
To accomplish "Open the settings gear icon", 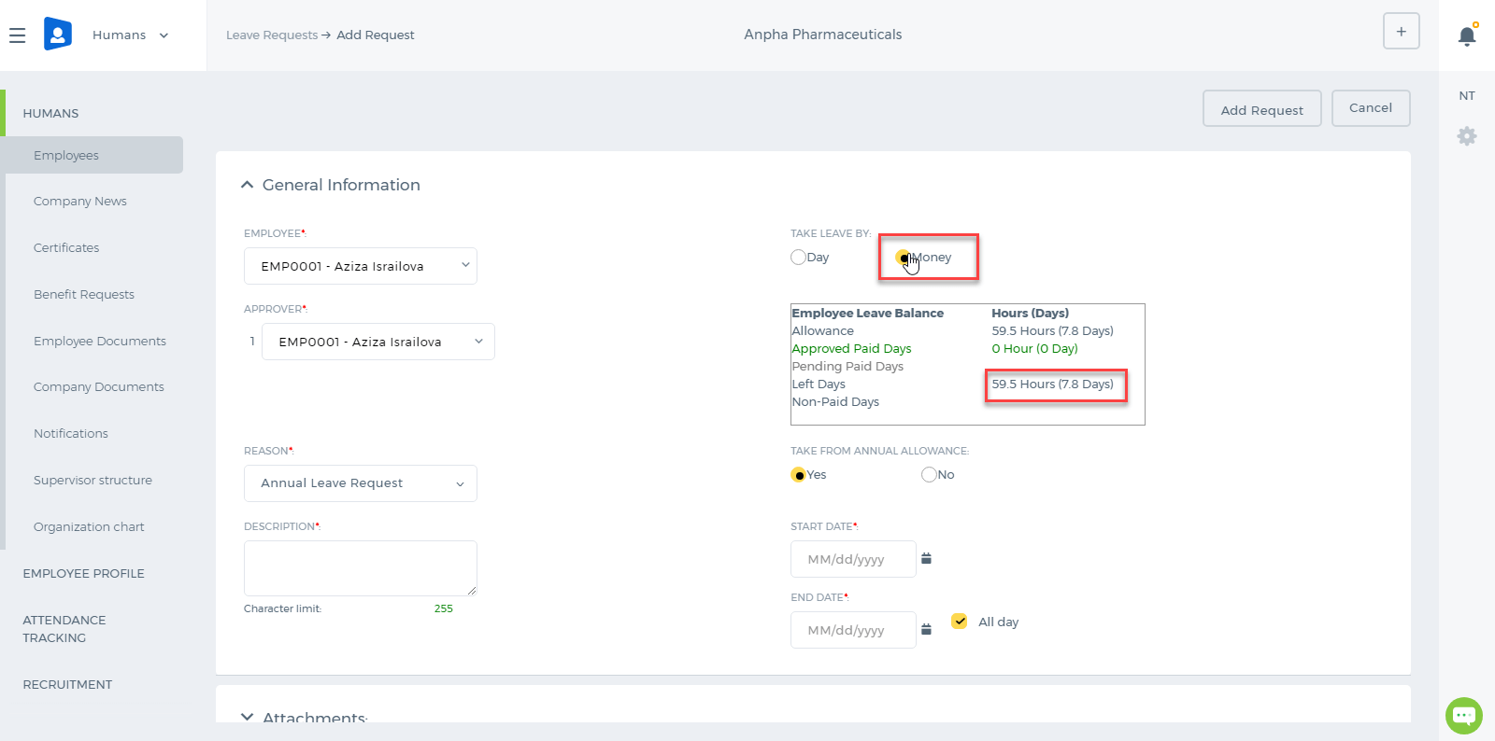I will click(1467, 136).
